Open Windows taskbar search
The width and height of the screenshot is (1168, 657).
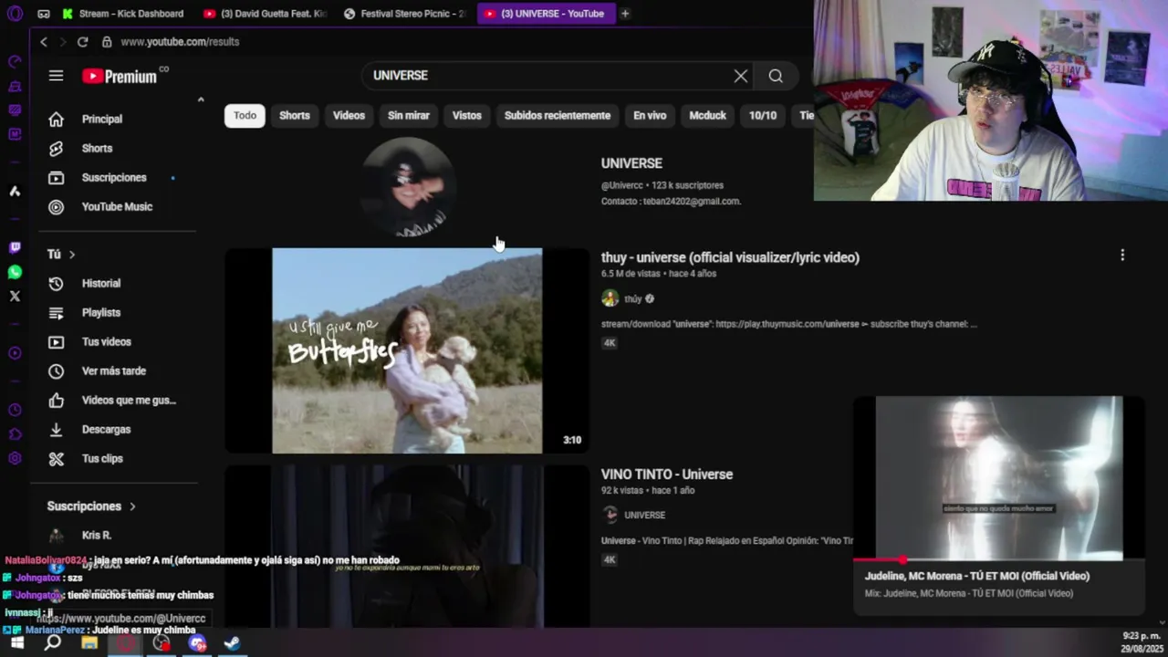(53, 643)
